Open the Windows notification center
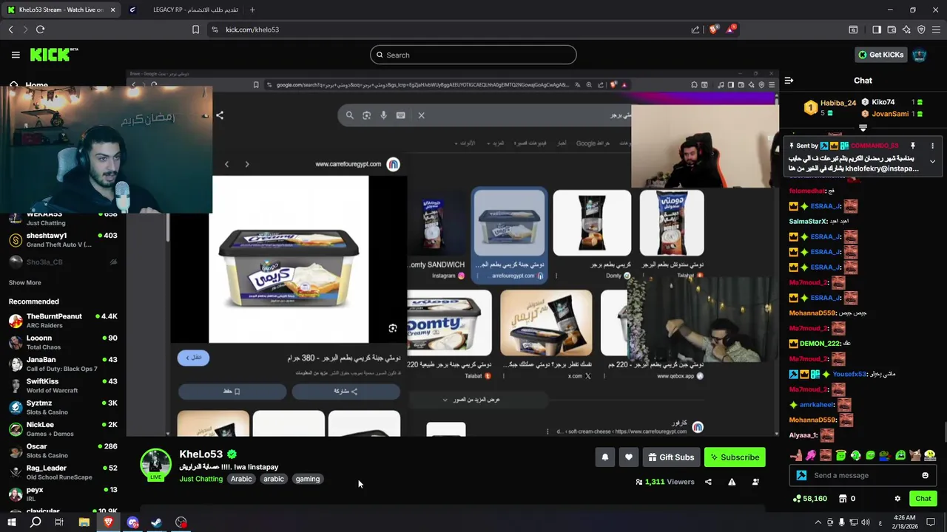The image size is (947, 532). [x=931, y=522]
